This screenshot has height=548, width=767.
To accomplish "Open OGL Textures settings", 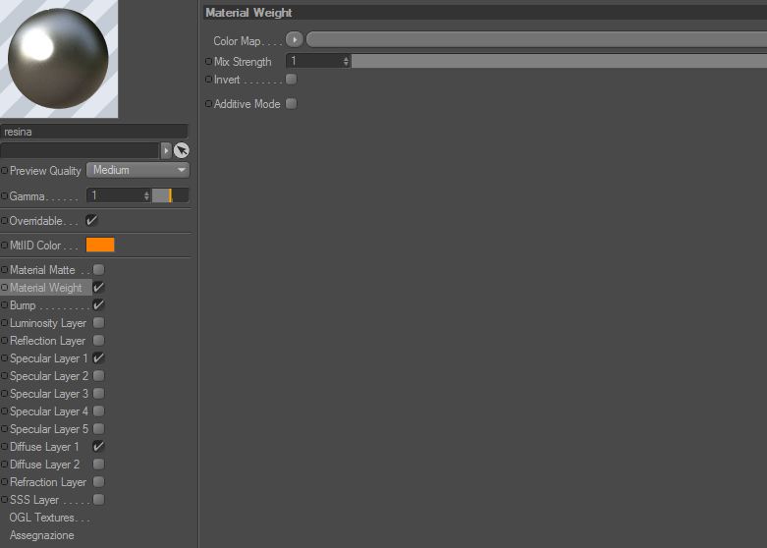I will (49, 518).
